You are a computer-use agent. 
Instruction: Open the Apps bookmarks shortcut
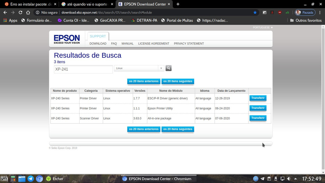point(10,20)
